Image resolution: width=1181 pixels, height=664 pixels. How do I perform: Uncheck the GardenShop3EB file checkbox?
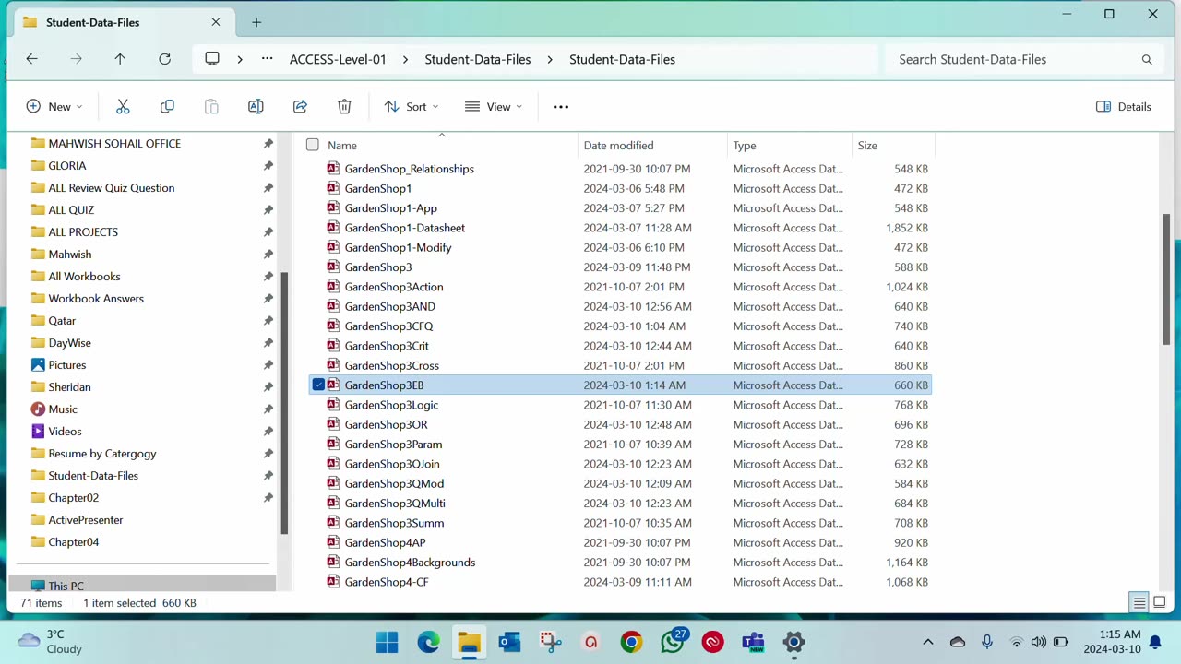318,385
